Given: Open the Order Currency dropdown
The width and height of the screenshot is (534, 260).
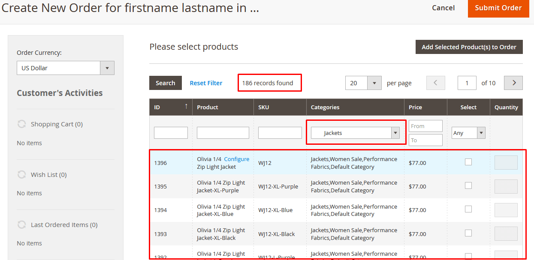Looking at the screenshot, I should pos(107,68).
